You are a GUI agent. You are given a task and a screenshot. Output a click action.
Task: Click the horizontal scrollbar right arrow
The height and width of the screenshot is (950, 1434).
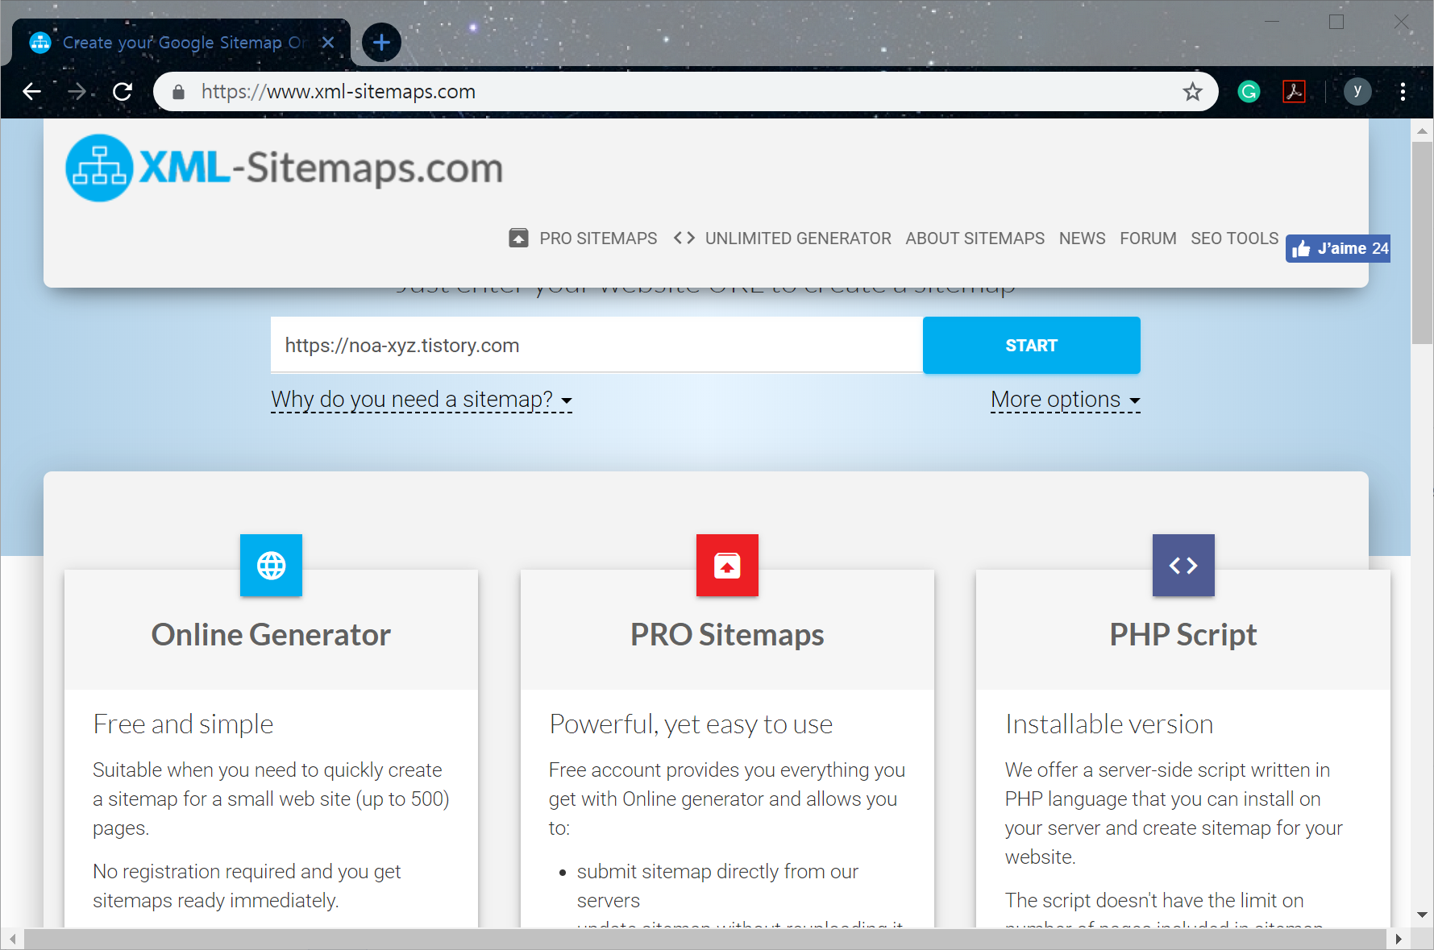1399,939
